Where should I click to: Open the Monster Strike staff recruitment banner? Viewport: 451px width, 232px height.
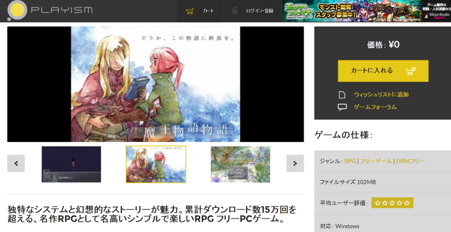point(352,11)
